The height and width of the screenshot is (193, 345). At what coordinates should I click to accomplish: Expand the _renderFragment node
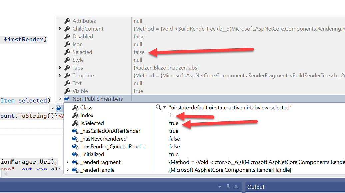point(68,162)
